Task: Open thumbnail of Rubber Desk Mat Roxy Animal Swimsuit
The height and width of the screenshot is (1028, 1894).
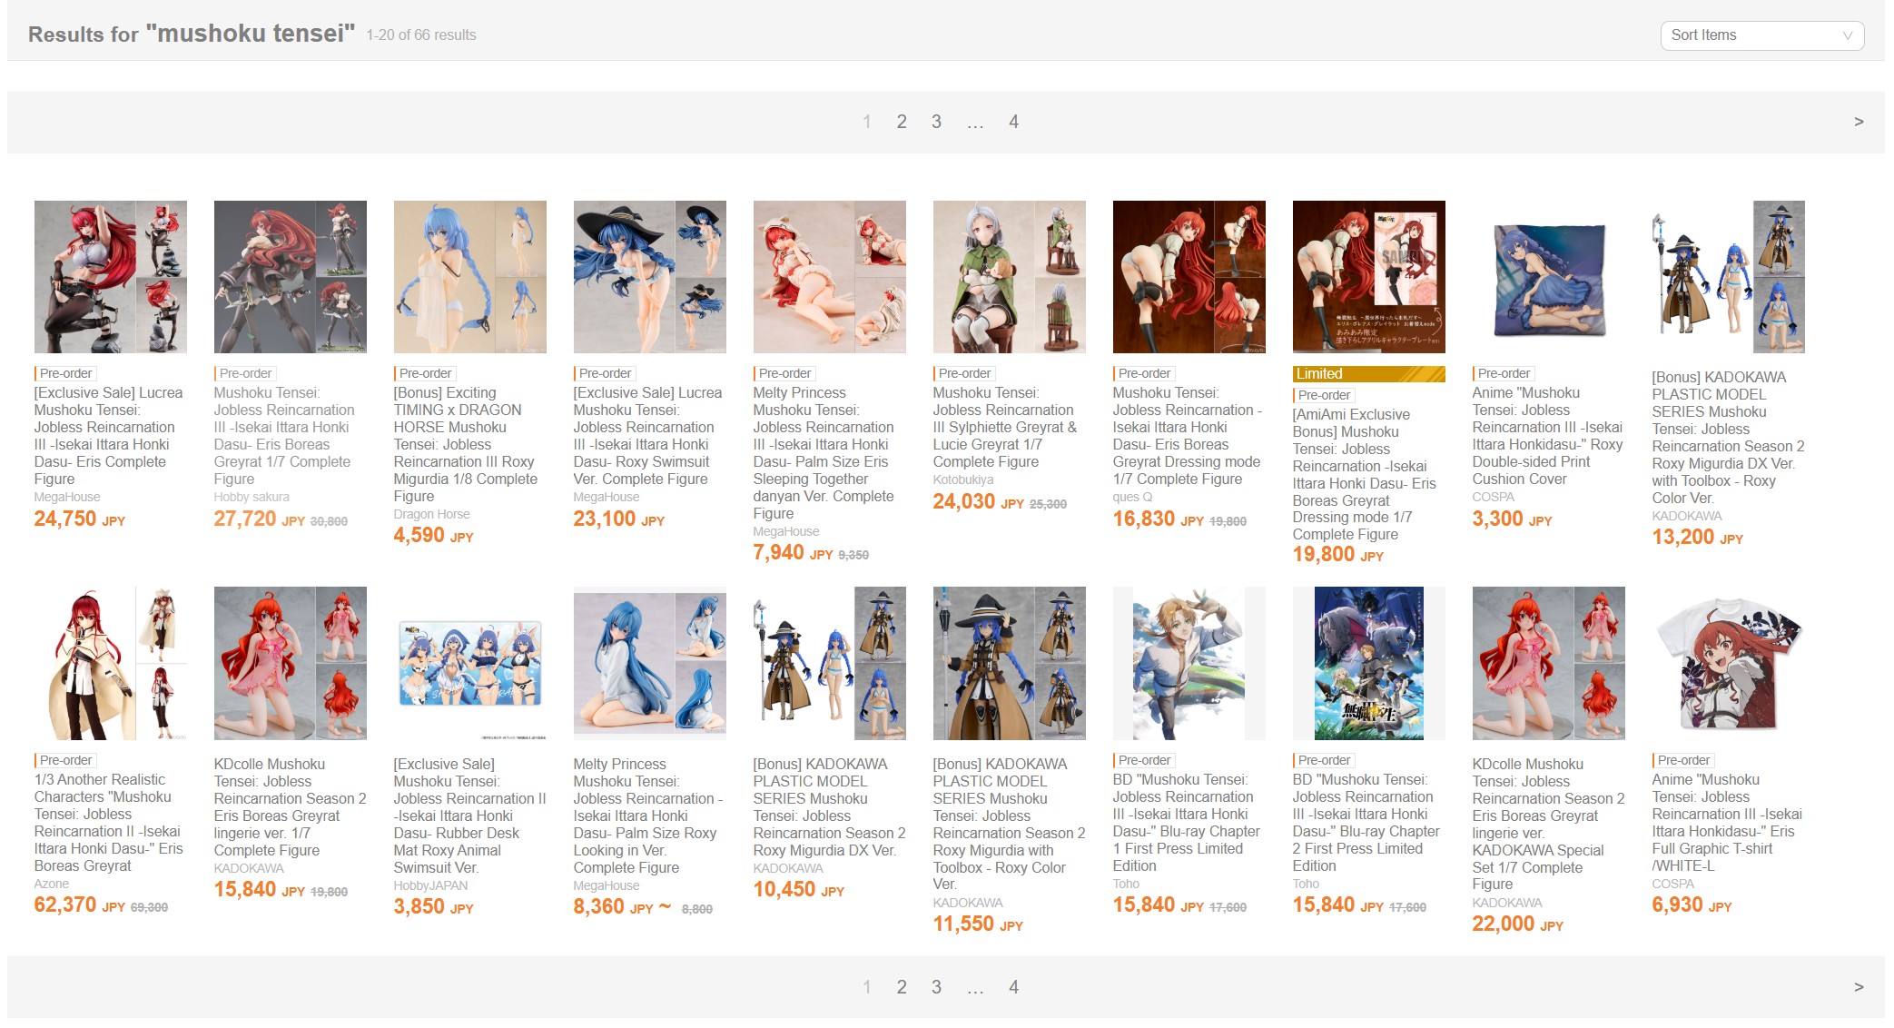Action: coord(470,663)
